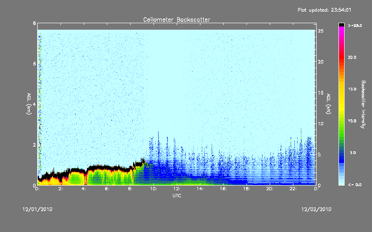Click the "20" tick on the kft axis
This screenshot has width=372, height=232.
[320, 62]
